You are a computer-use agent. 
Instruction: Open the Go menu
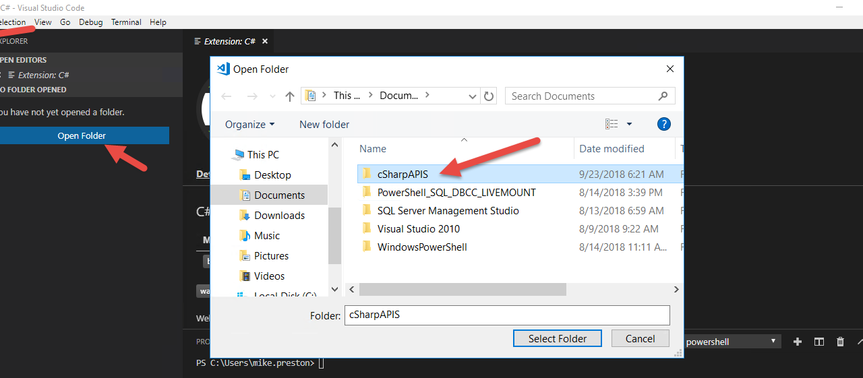pyautogui.click(x=65, y=22)
